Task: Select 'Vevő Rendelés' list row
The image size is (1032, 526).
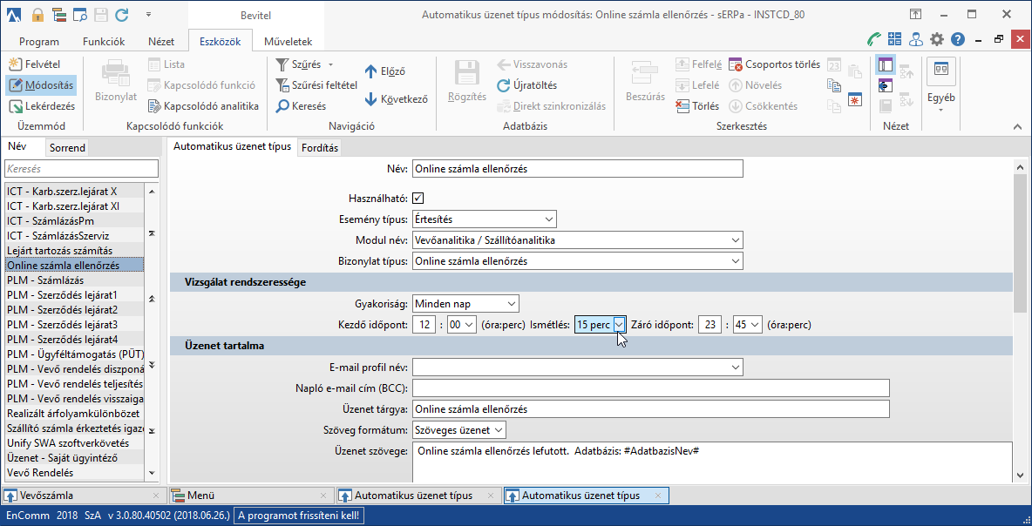Action: pos(75,473)
